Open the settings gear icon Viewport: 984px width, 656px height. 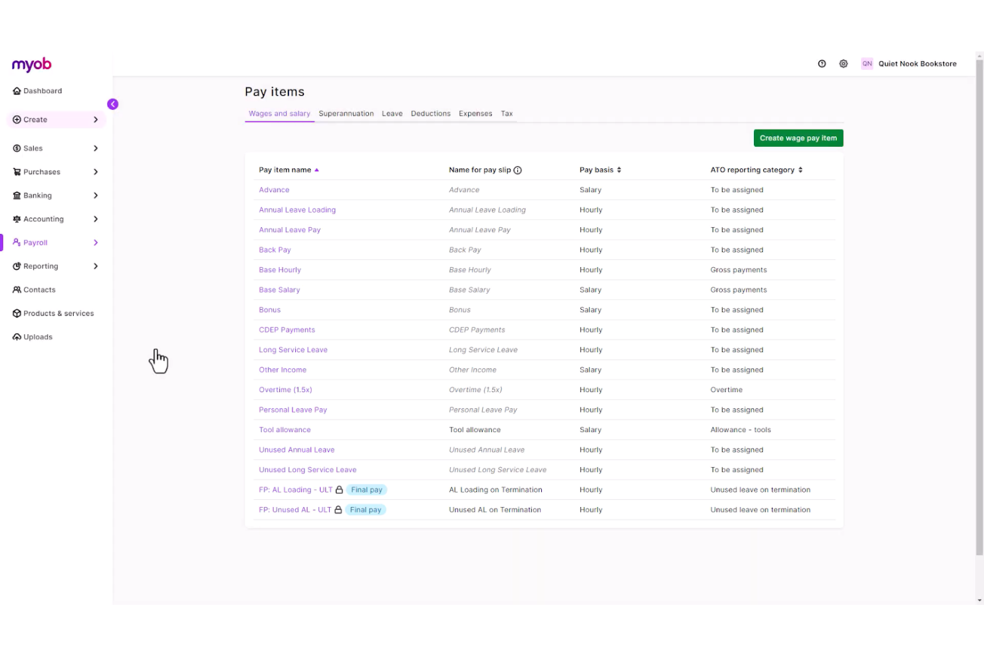click(843, 63)
